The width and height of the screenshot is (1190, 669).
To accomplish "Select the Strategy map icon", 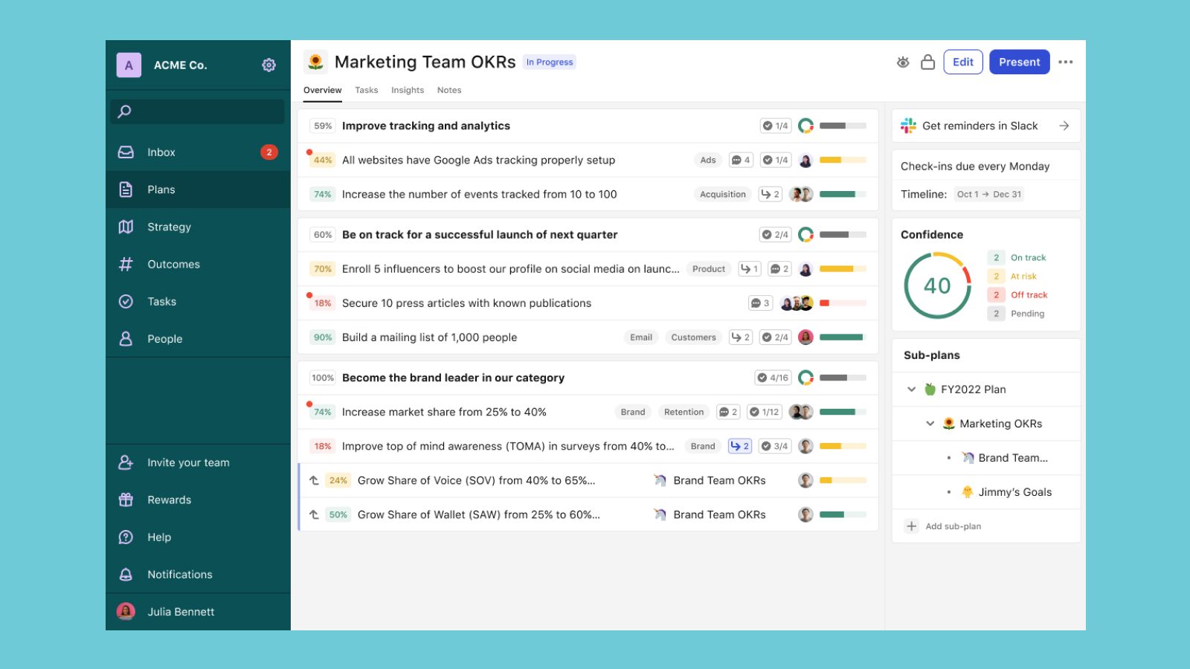I will 169,227.
